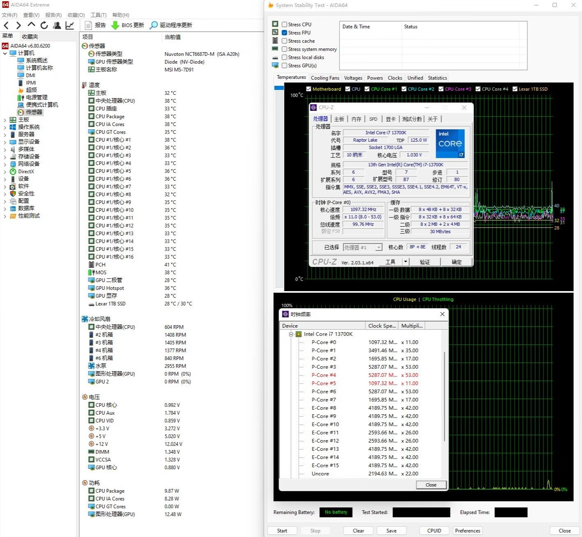Select the 电源管理 power management tree item
The width and height of the screenshot is (582, 537).
(x=32, y=97)
